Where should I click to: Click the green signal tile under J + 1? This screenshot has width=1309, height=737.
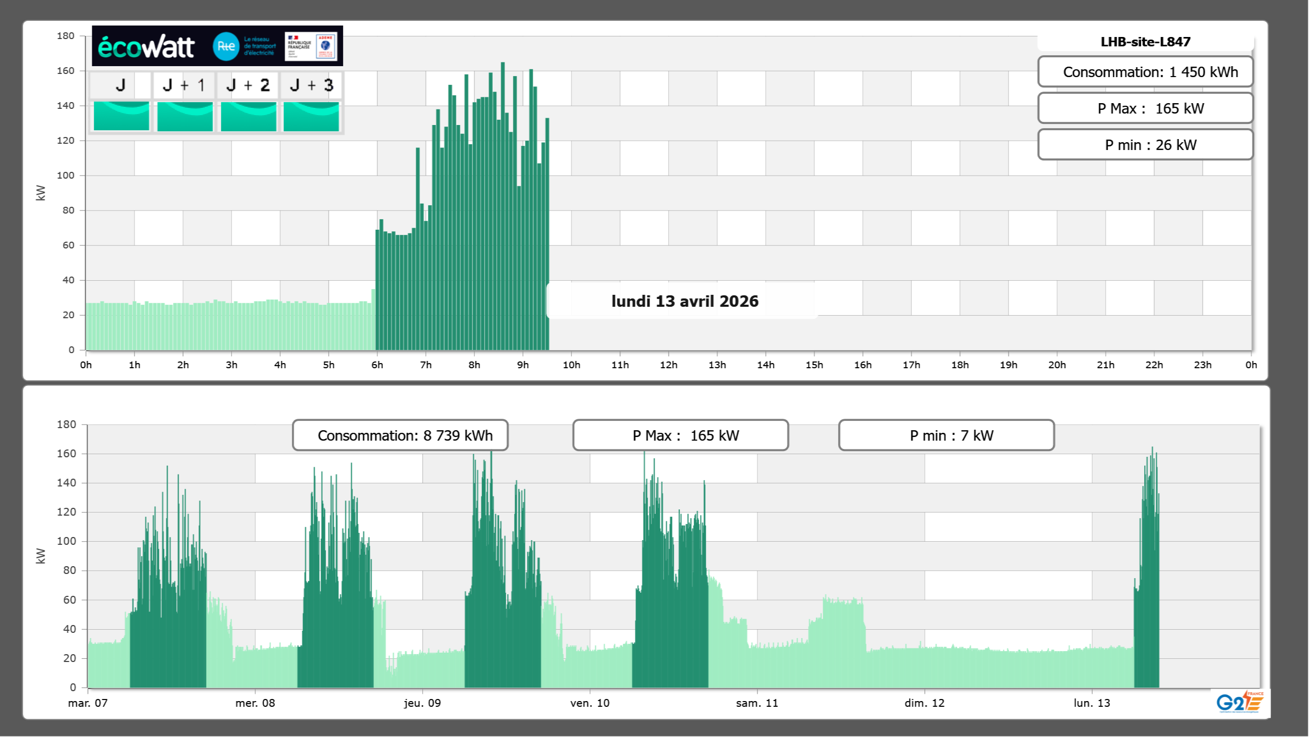pos(185,116)
